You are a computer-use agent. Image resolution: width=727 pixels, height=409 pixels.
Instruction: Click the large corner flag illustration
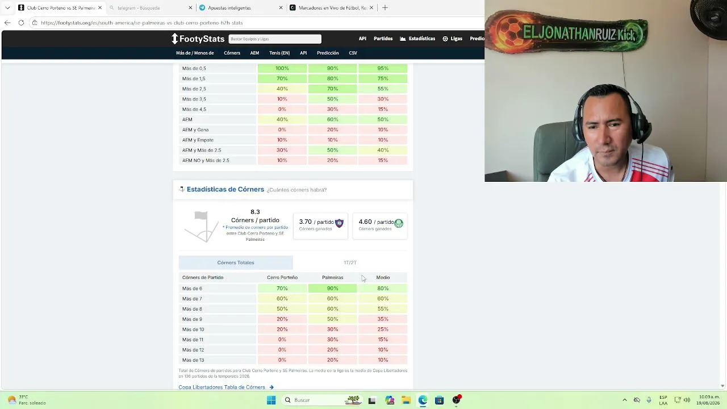point(202,226)
